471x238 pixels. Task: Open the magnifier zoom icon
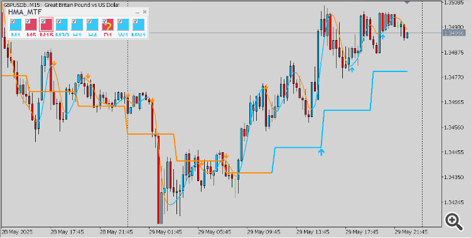point(453,222)
